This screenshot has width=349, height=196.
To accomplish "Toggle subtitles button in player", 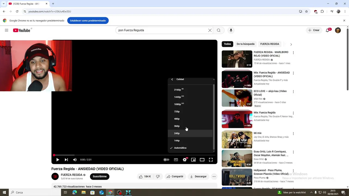I will tap(176, 160).
